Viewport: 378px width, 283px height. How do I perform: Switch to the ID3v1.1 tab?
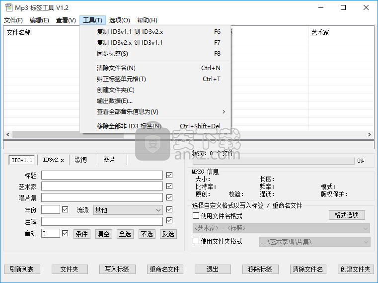(x=22, y=160)
